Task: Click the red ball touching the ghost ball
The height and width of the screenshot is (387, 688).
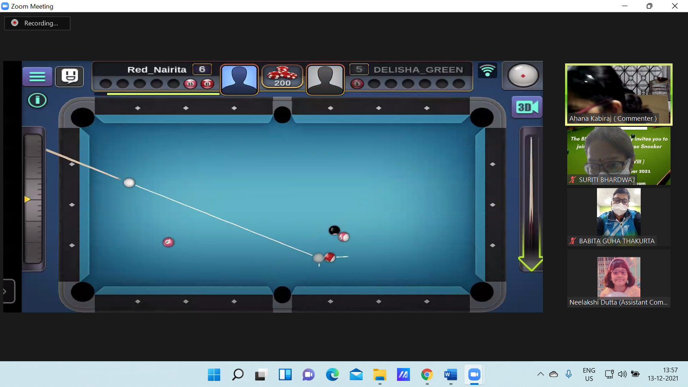Action: pos(329,257)
